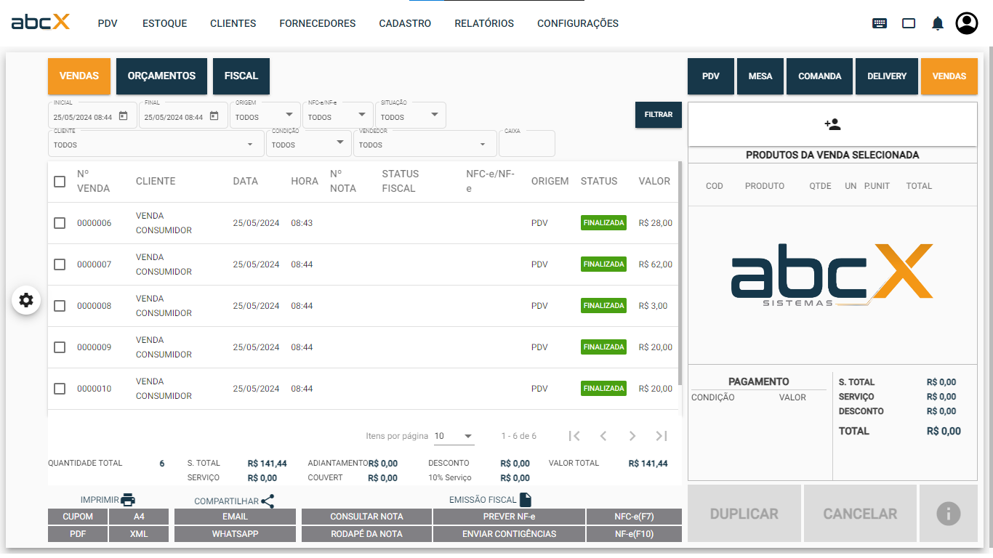
Task: Open calendar picker for FINAL date
Action: pos(214,116)
